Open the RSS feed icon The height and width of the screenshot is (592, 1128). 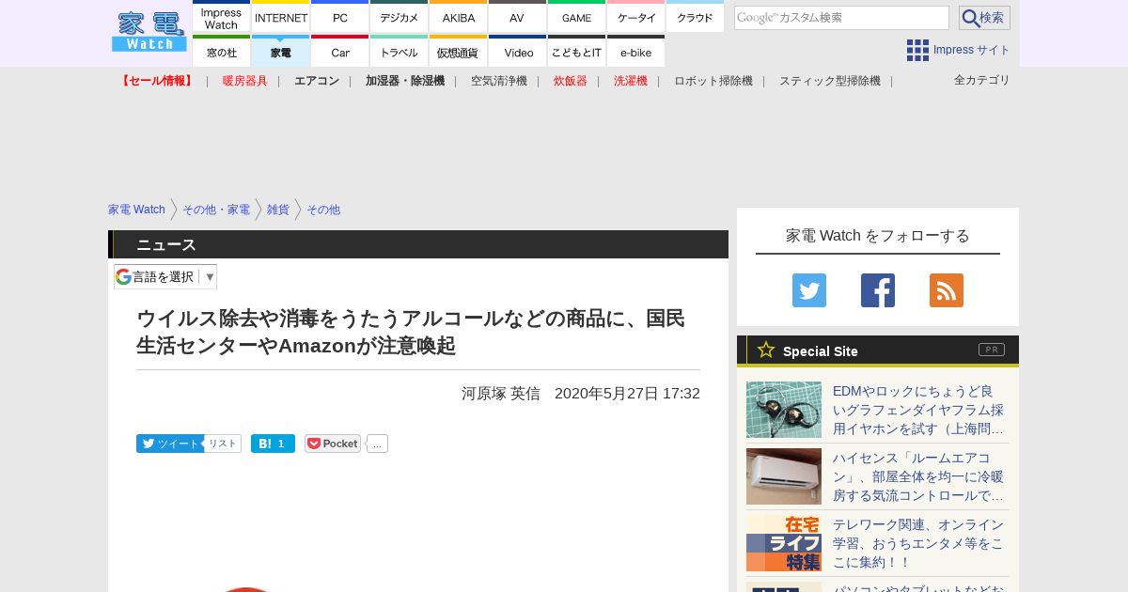click(x=947, y=290)
